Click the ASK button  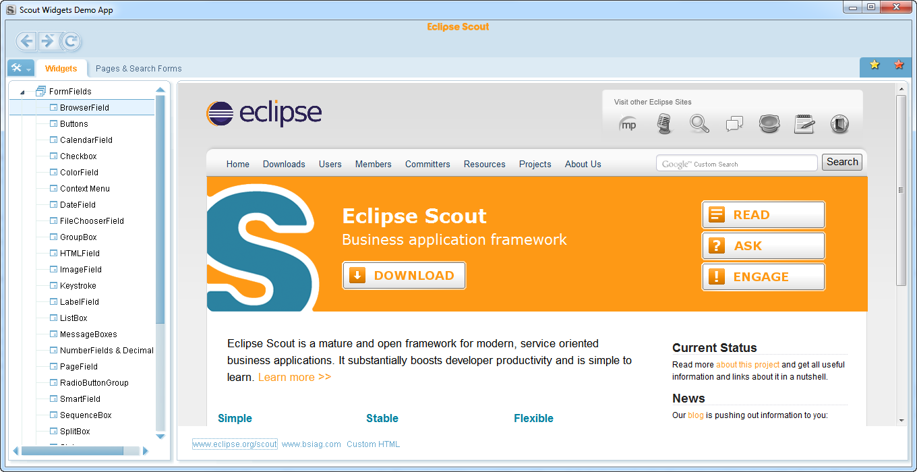pos(763,246)
